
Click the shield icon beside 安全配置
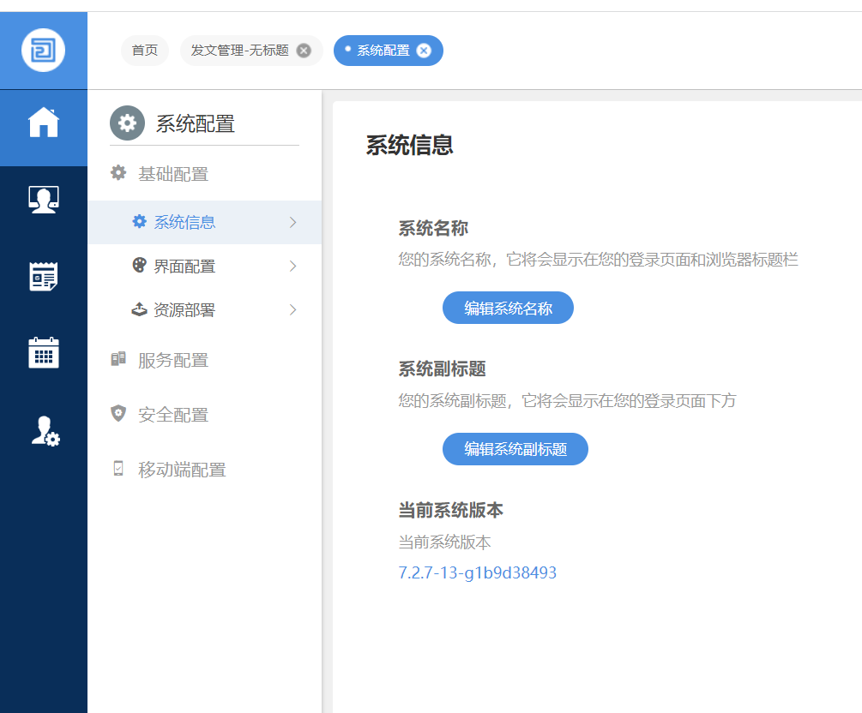pos(118,413)
